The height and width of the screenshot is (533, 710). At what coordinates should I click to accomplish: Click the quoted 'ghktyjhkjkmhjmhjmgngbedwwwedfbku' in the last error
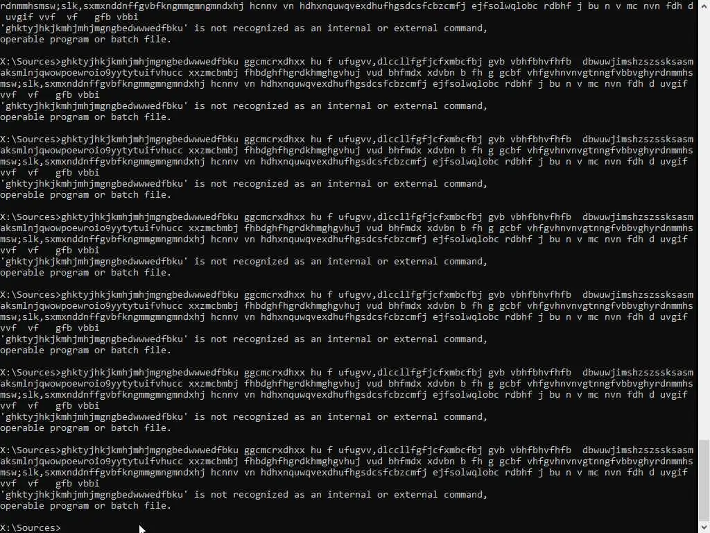click(x=94, y=494)
